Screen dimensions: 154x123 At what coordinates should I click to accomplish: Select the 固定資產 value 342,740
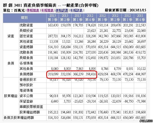pyautogui.click(x=103, y=36)
